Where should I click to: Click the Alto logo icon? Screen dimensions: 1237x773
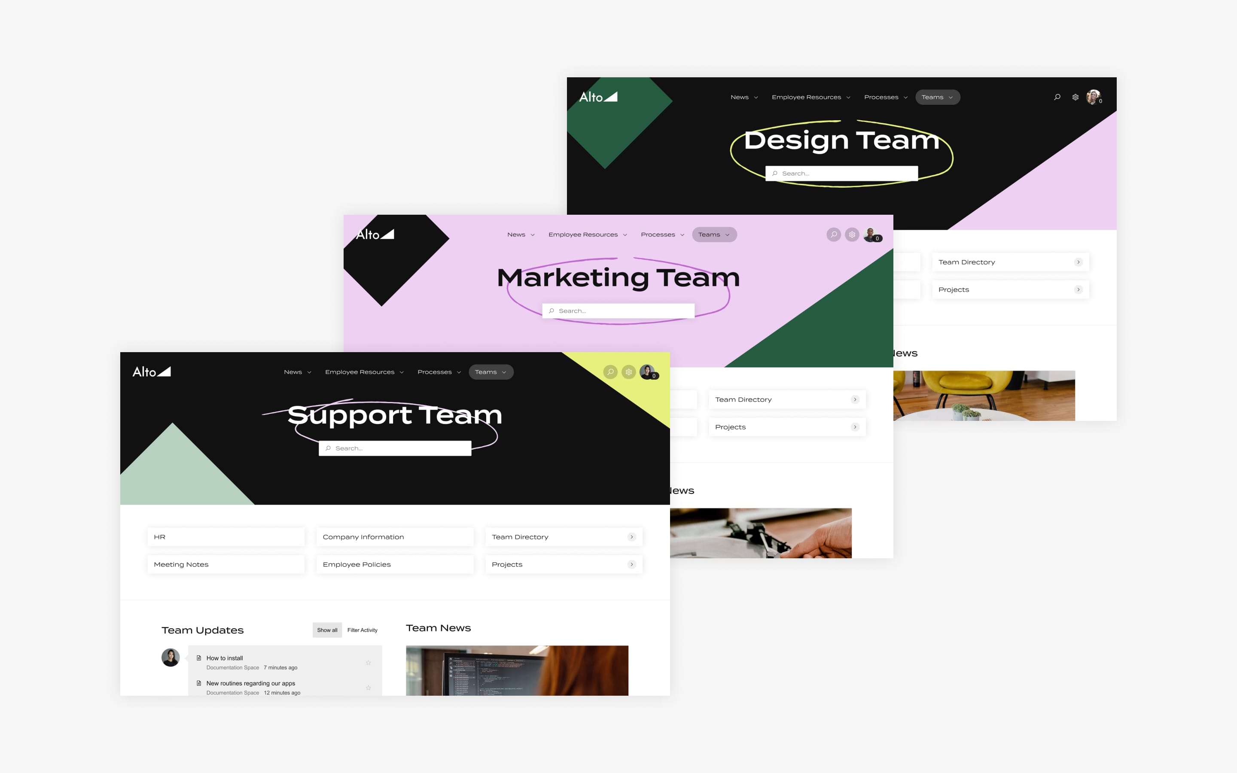149,371
